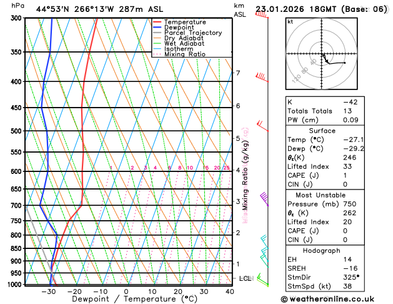Click the 'Hodograph' section heading in the table

coord(322,251)
